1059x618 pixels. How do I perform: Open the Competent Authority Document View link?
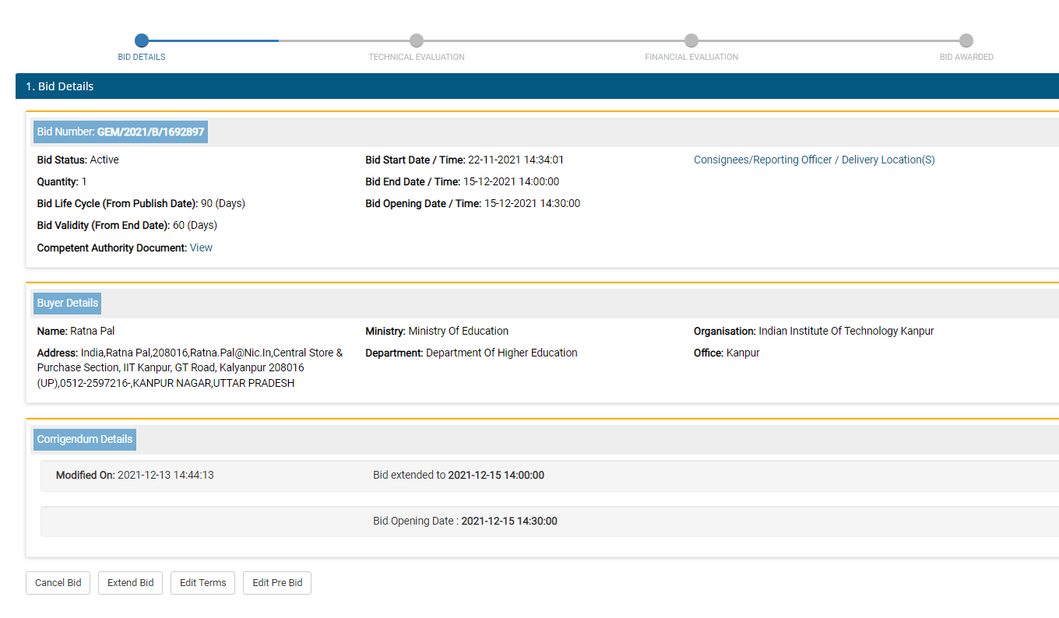201,248
